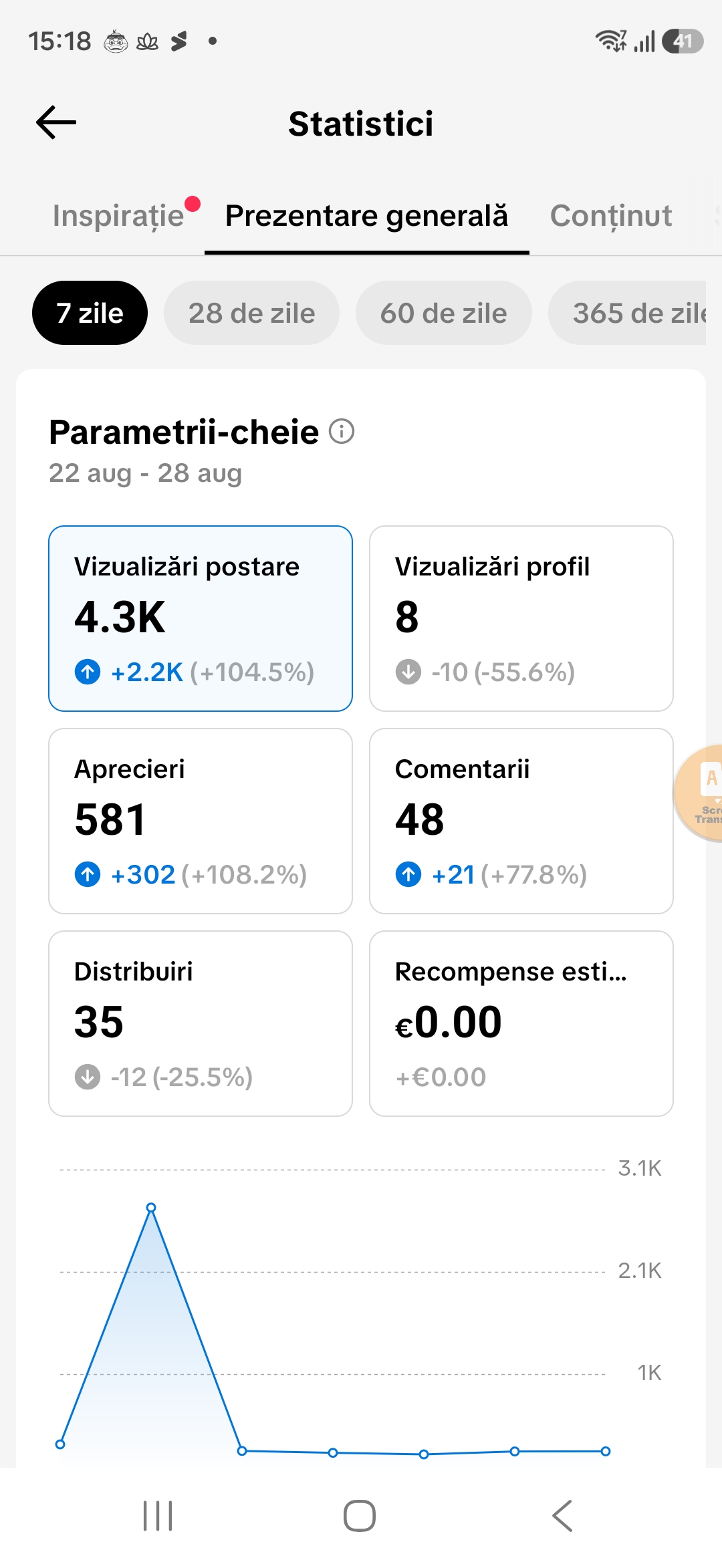Switch to the Conținut tab

611,216
